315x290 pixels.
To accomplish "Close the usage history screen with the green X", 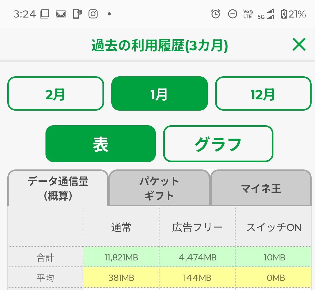I will (299, 44).
